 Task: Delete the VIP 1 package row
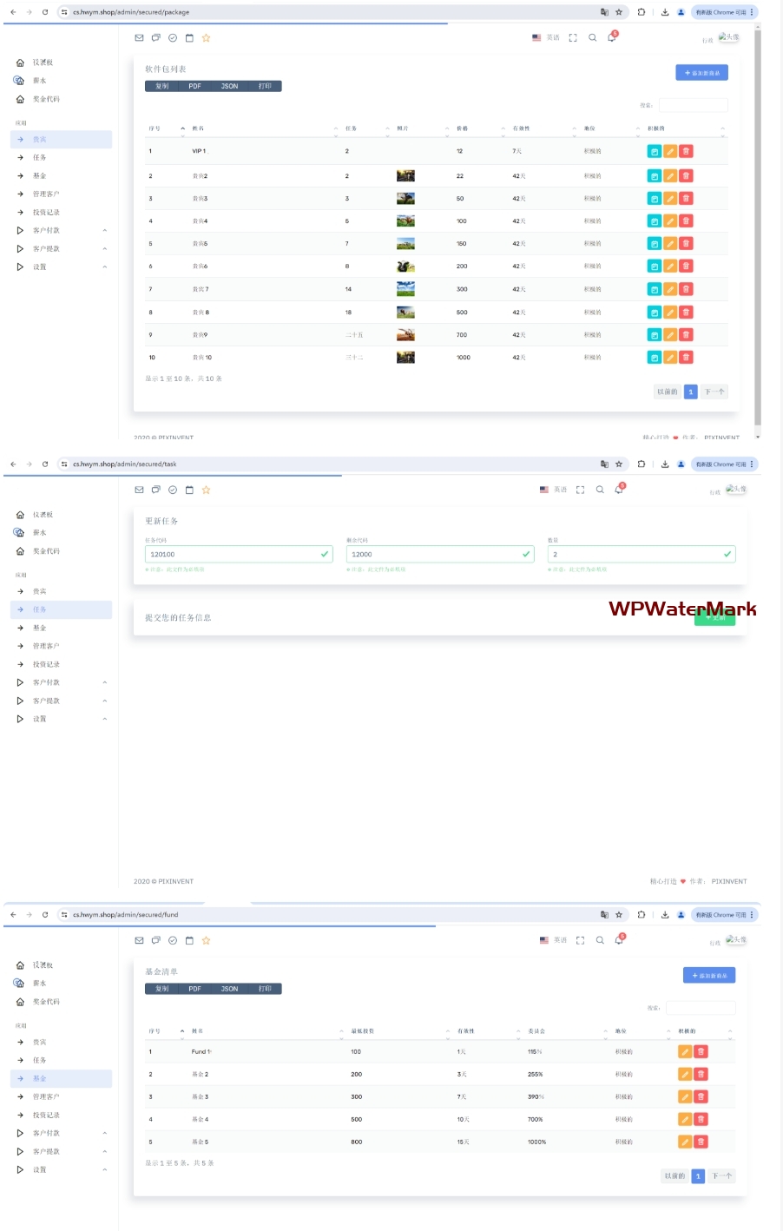(x=686, y=151)
